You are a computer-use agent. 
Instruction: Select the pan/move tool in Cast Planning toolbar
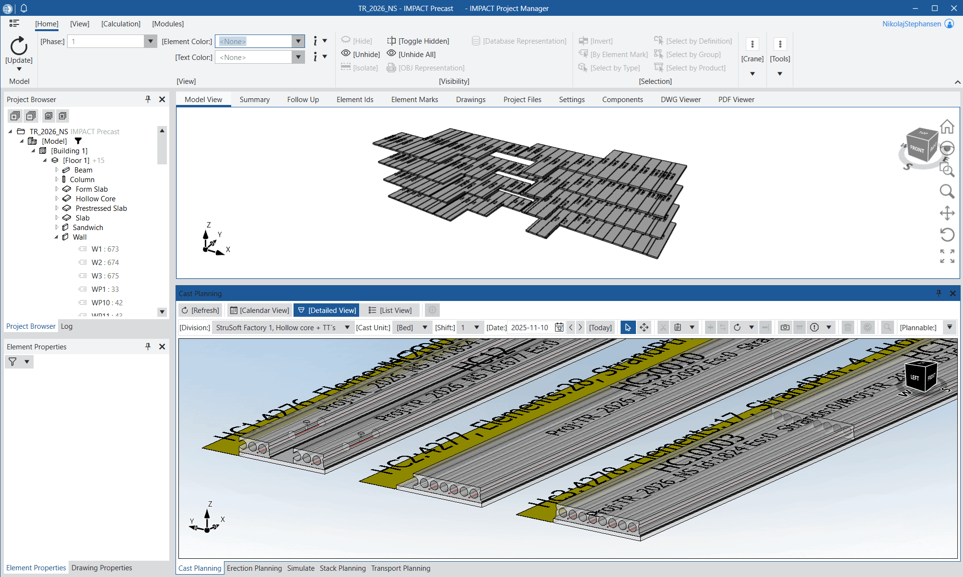(644, 327)
